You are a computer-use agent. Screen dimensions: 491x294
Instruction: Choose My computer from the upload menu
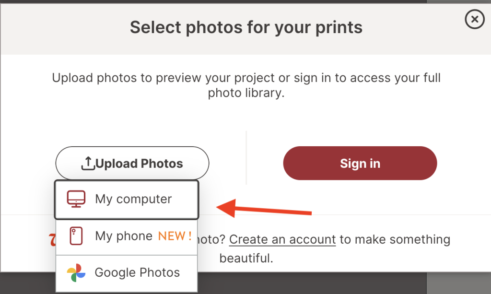tap(127, 199)
